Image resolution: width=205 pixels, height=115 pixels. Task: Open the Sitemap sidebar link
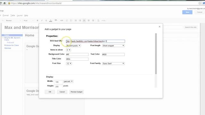pos(8,48)
